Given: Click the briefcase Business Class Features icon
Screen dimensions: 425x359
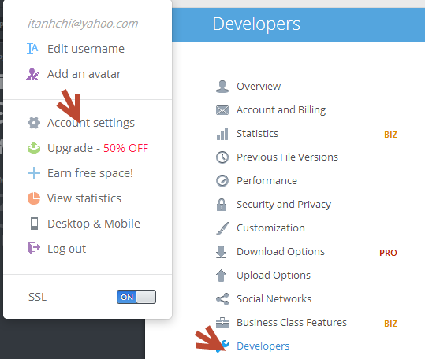Looking at the screenshot, I should (222, 323).
